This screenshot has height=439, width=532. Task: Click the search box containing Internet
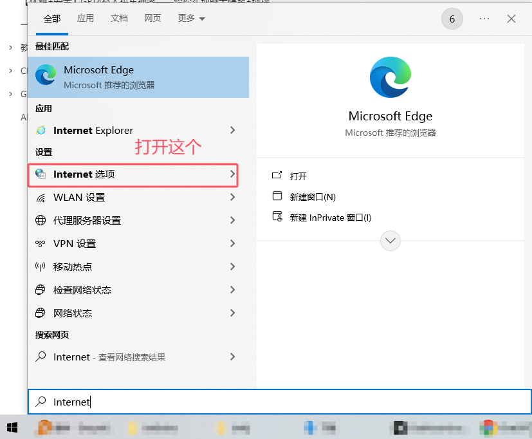click(280, 402)
